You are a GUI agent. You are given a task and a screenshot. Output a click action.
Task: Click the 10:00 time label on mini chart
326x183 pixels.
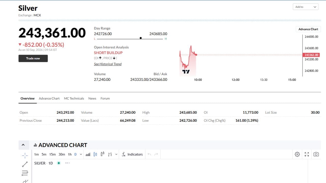point(198,80)
